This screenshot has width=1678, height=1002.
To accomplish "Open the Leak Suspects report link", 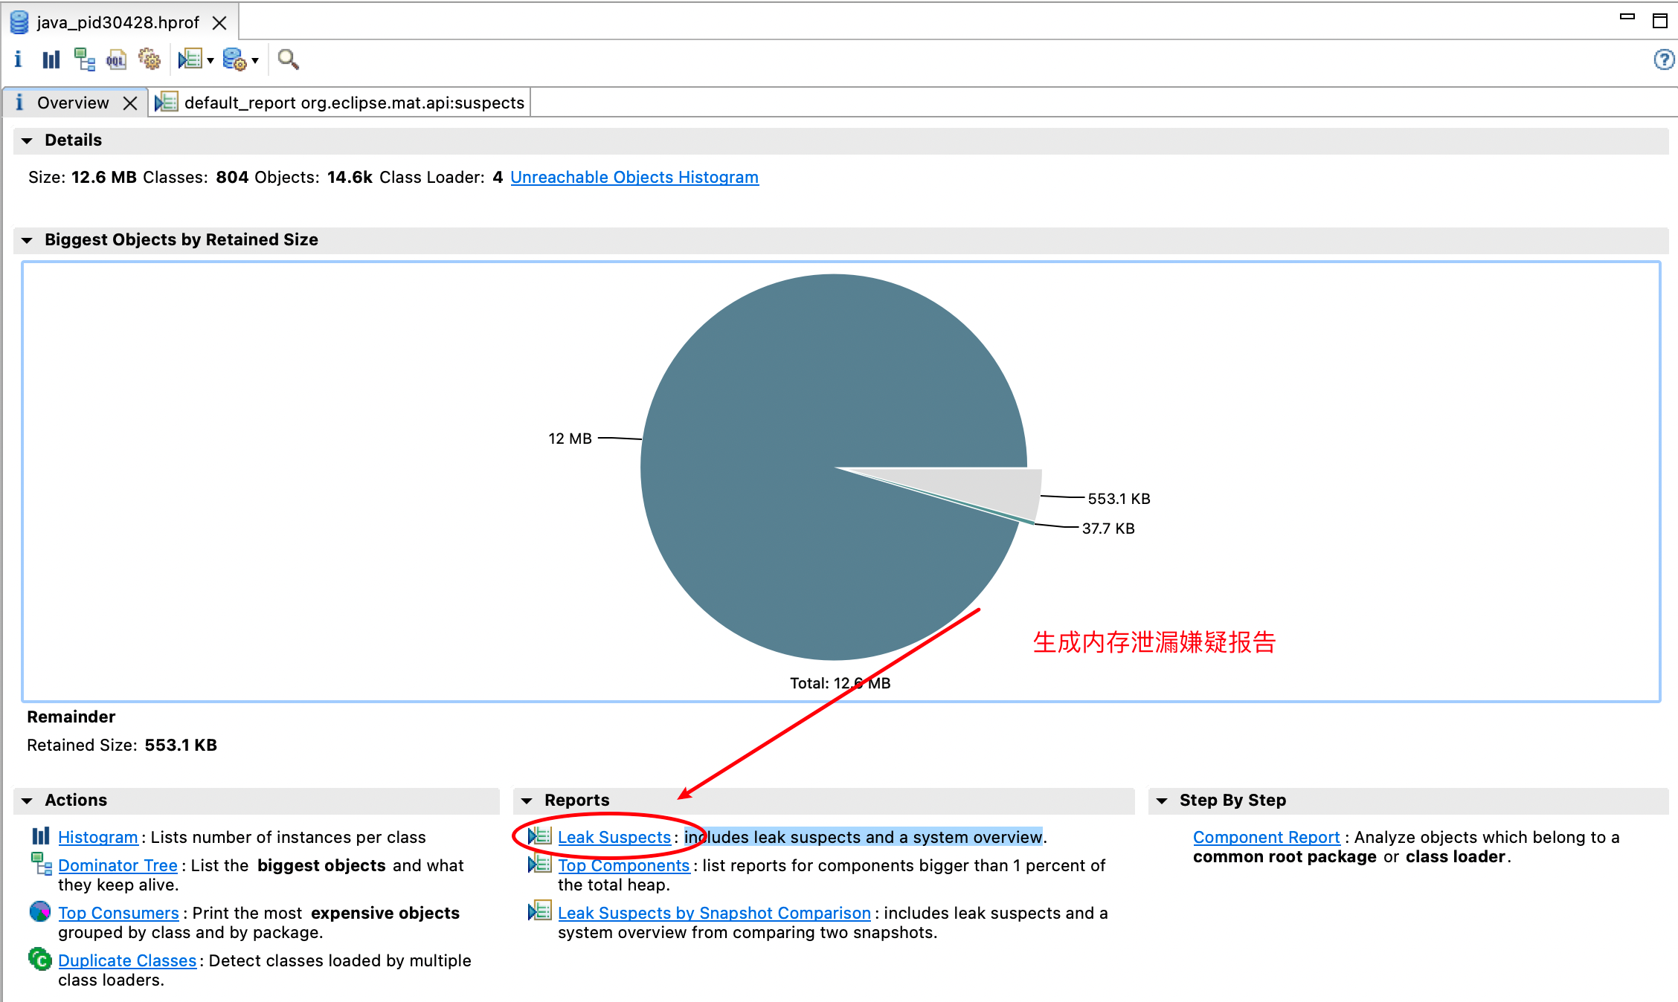I will pos(614,837).
